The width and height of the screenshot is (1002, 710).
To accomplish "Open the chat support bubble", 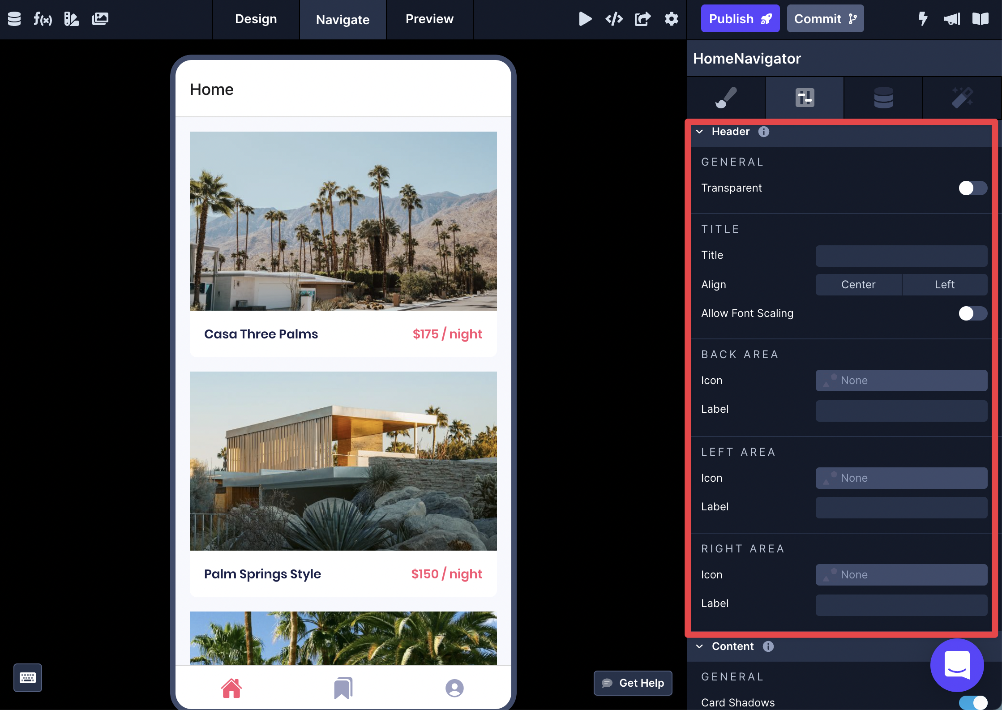I will tap(957, 665).
